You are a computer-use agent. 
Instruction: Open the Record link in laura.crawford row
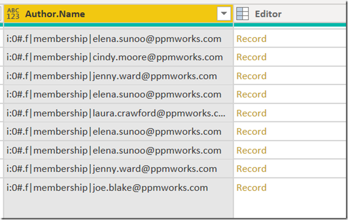tap(251, 113)
